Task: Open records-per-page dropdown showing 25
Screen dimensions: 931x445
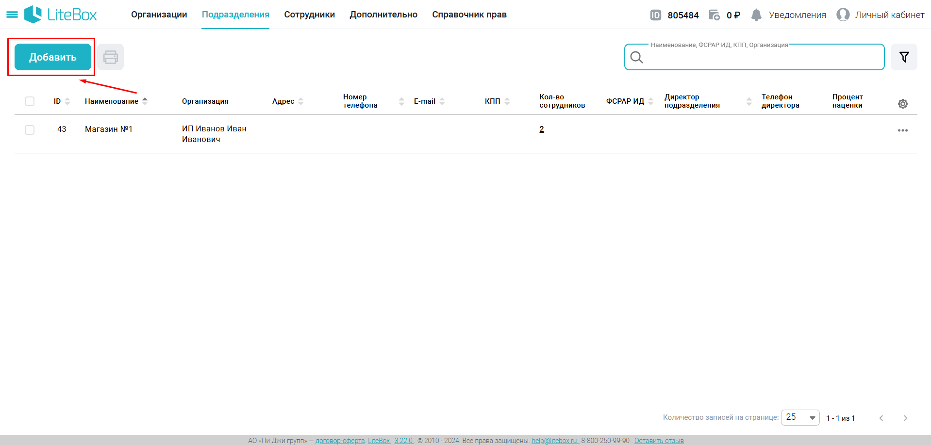Action: click(800, 417)
